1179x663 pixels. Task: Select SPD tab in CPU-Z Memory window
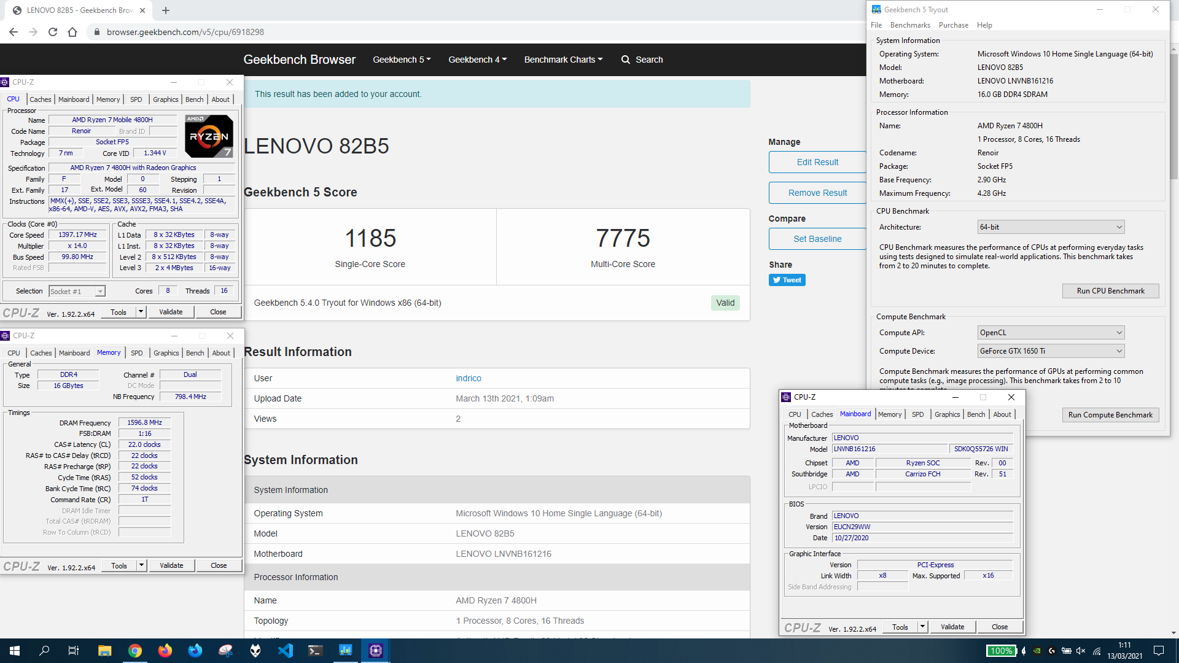137,353
